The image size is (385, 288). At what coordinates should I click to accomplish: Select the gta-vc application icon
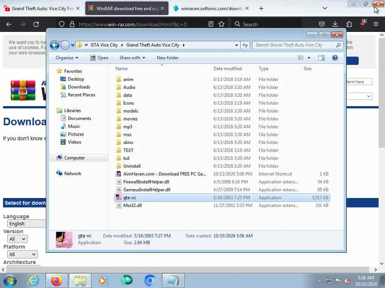(118, 197)
